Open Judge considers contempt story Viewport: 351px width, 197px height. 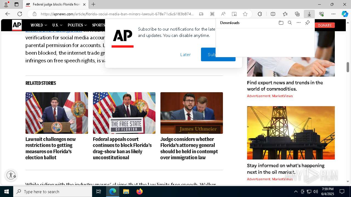tap(189, 148)
